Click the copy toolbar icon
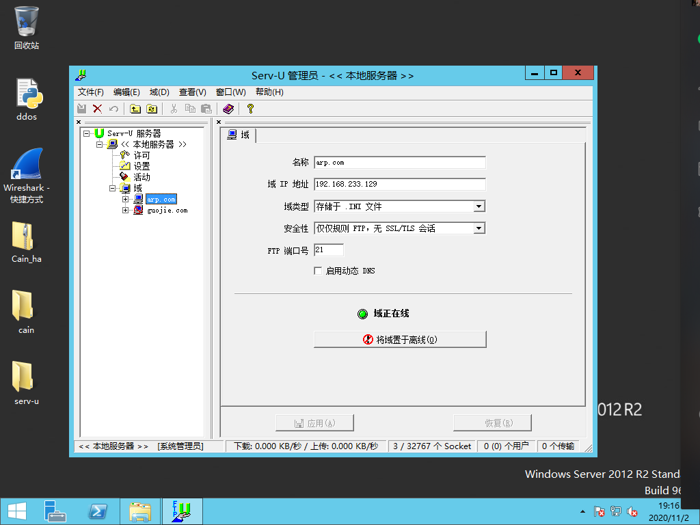This screenshot has height=525, width=700. coord(190,109)
